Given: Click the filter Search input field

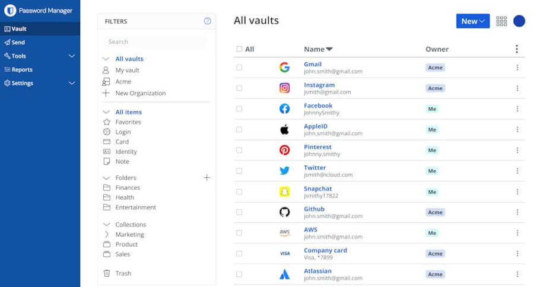Looking at the screenshot, I should 155,42.
